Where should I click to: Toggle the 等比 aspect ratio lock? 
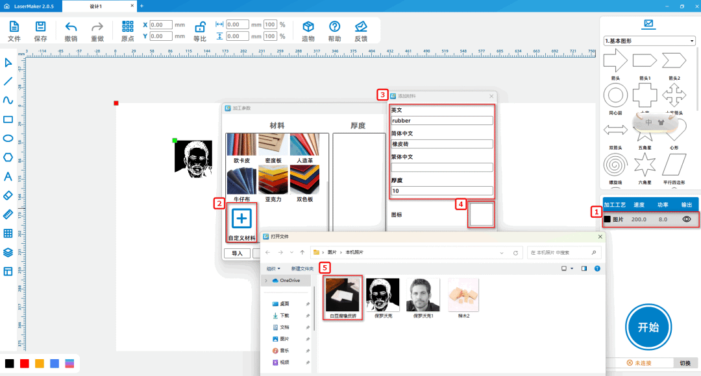200,27
